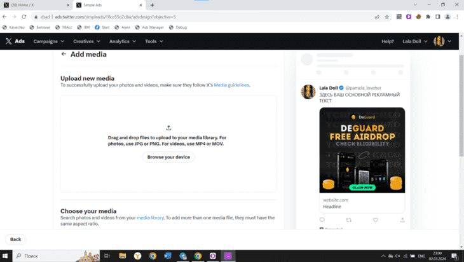Click the share page icon in address bar
The width and height of the screenshot is (464, 262).
point(377,17)
